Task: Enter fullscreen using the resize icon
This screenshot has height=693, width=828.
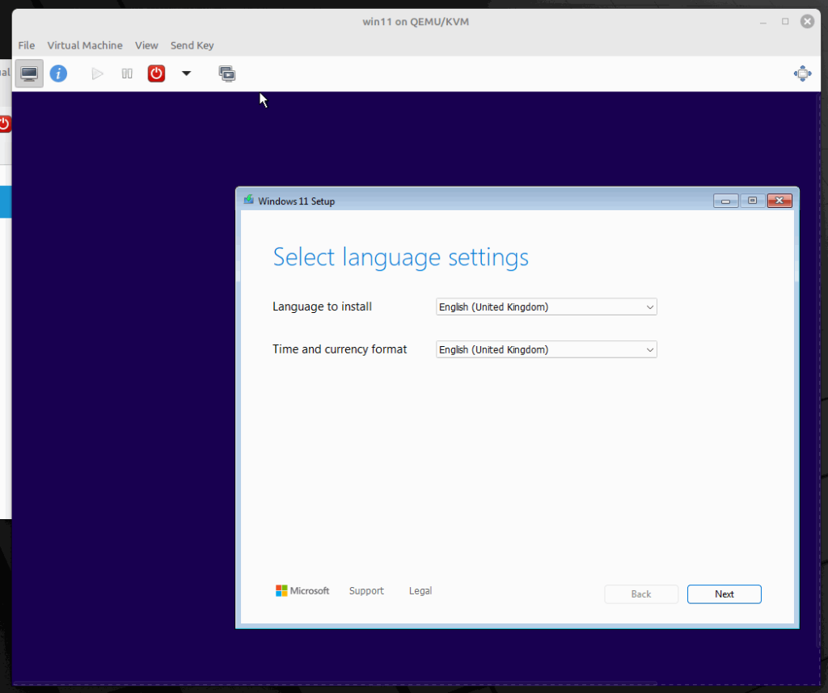Action: pos(802,73)
